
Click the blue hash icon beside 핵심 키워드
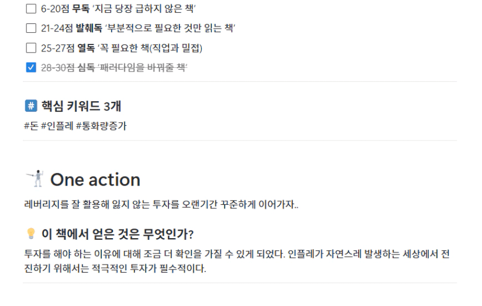tap(29, 106)
